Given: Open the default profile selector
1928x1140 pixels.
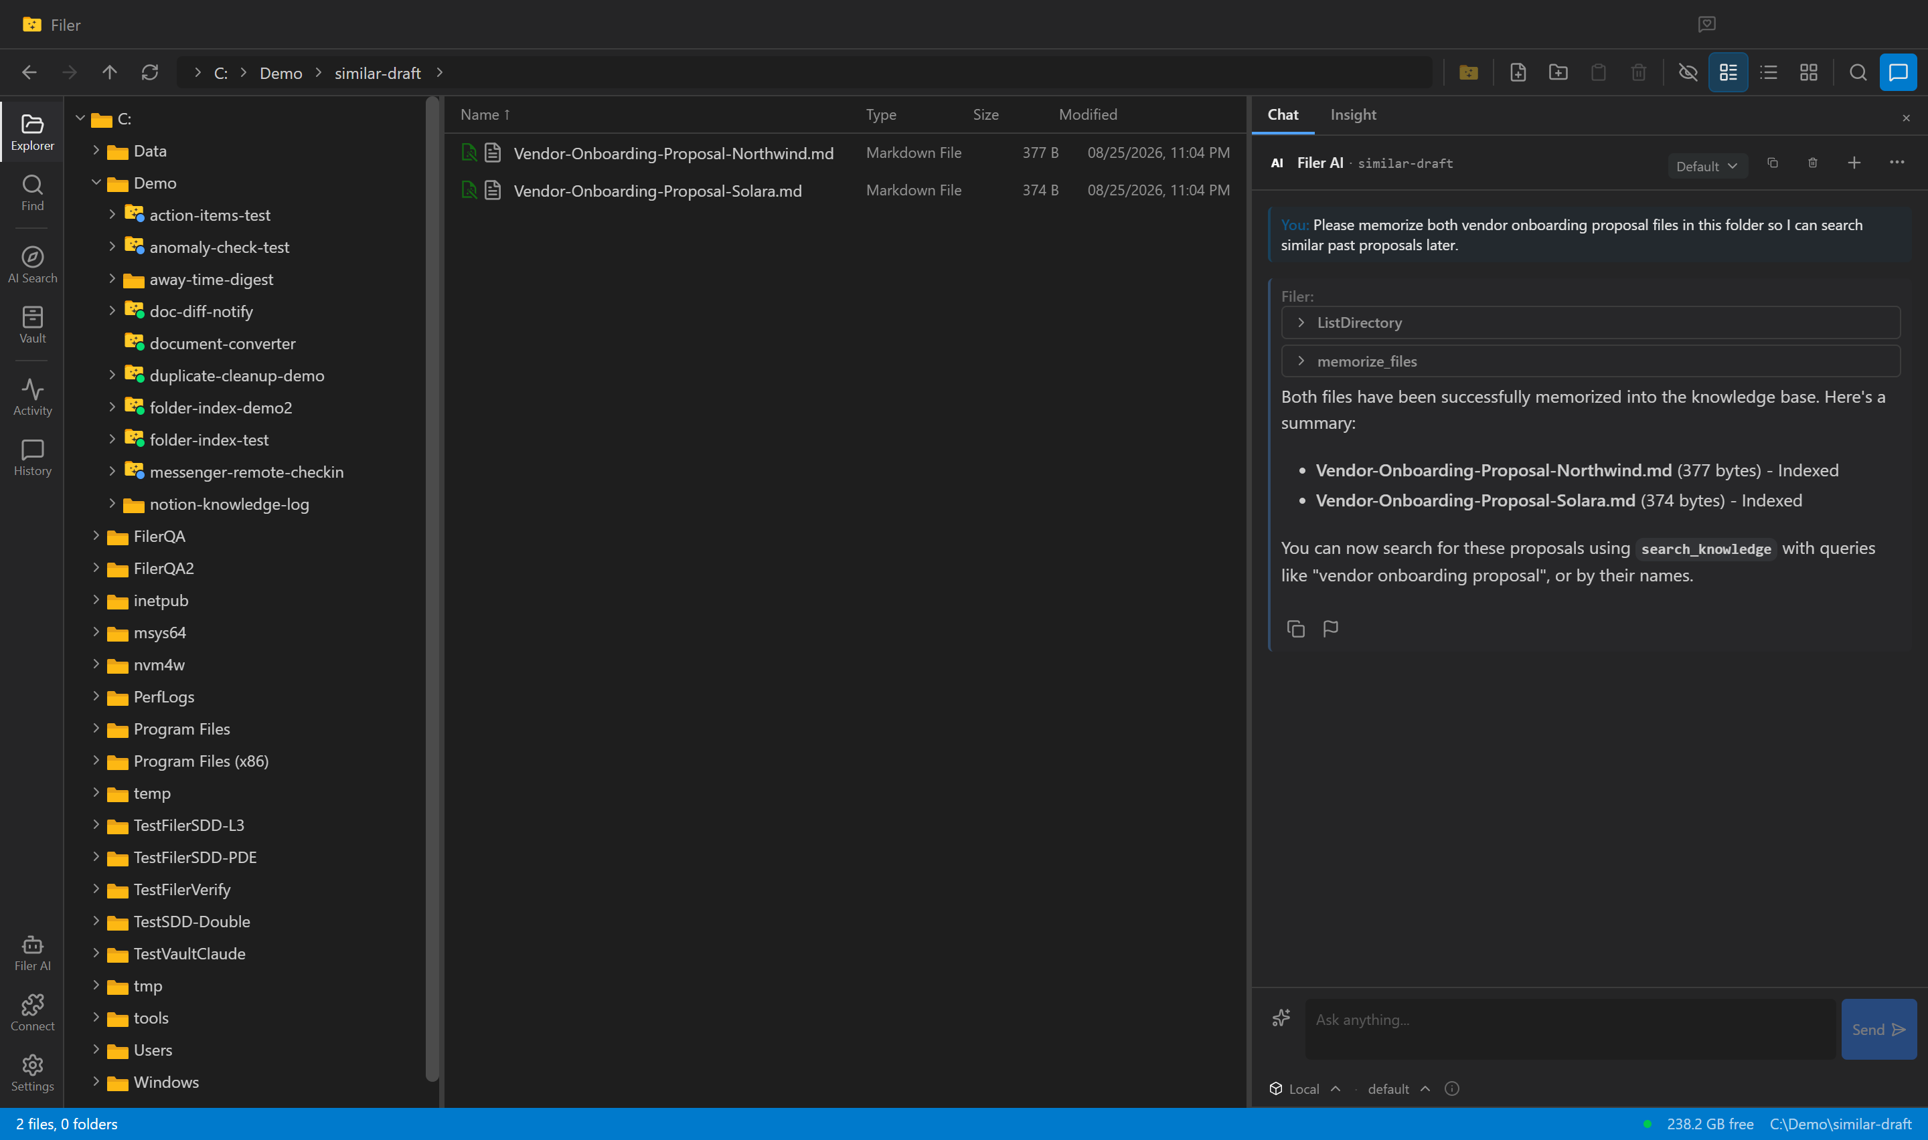Looking at the screenshot, I should tap(1398, 1088).
